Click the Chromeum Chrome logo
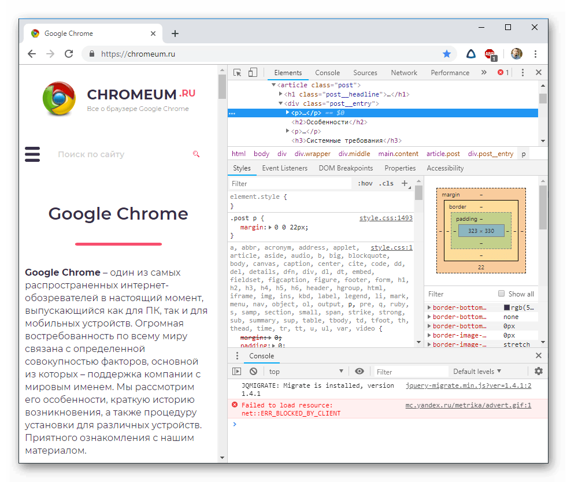Screen dimensions: 567x482 pyautogui.click(x=59, y=98)
